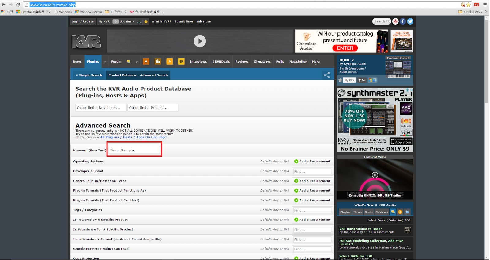Add a requirement for Plug-in Formats Product Can Host
The height and width of the screenshot is (260, 490).
[x=312, y=200]
